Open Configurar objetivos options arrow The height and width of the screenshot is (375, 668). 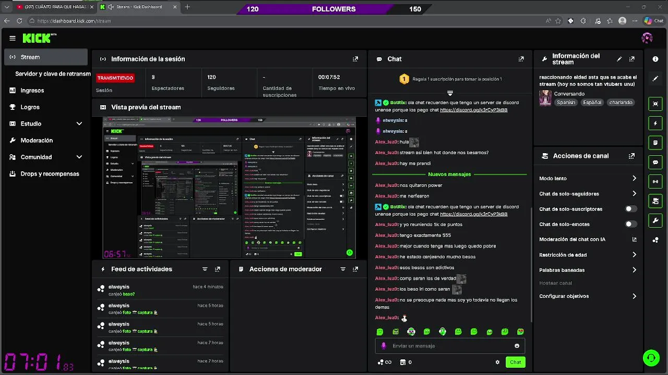click(634, 296)
